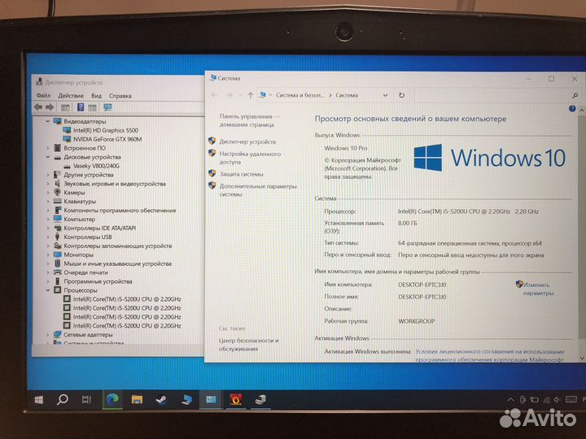Click the license agreement terms link
Screen dimensions: 586x439
[490, 355]
